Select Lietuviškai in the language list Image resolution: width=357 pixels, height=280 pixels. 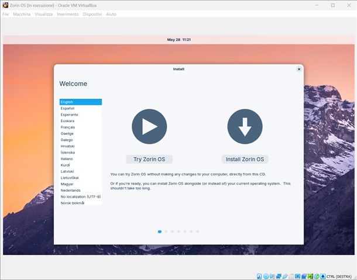point(81,178)
